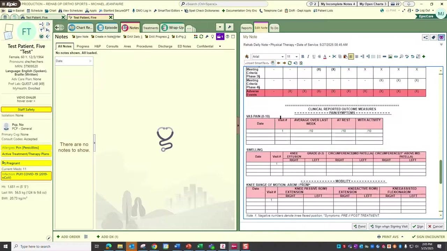Toggle underline formatting in the note editor
Screen dimensions: 447x251
(314, 56)
